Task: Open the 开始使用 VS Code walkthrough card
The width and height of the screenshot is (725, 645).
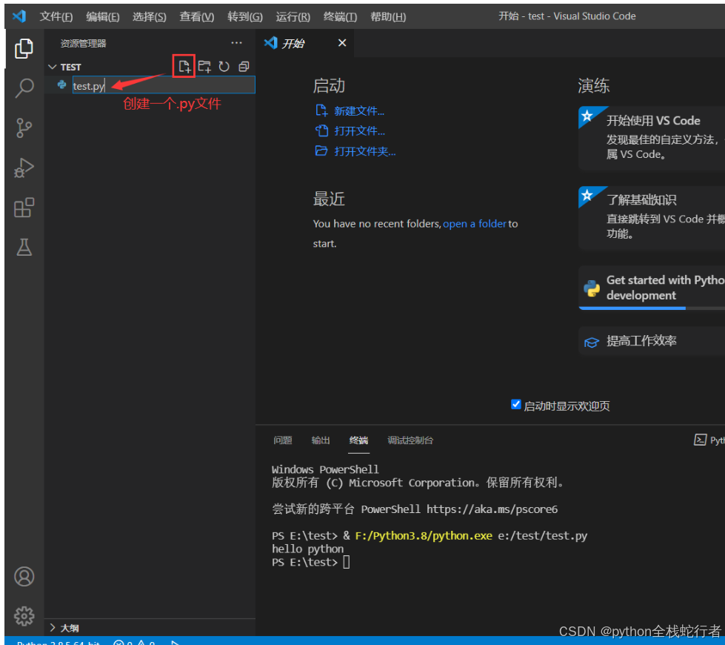Action: click(652, 138)
